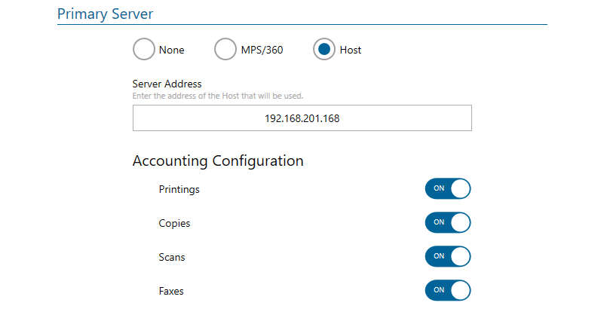Turn off the Printings toggle
Viewport: 607px width, 324px height.
[x=448, y=188]
